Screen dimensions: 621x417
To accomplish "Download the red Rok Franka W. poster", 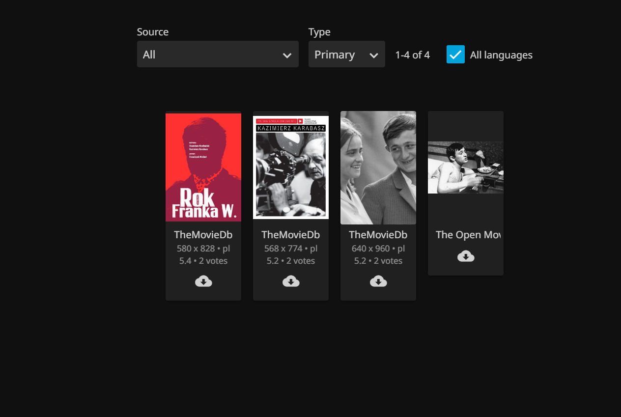I will coord(203,281).
